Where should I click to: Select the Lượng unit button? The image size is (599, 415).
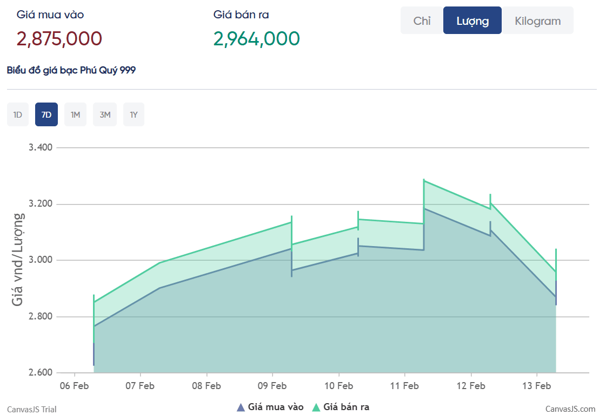[x=472, y=21]
